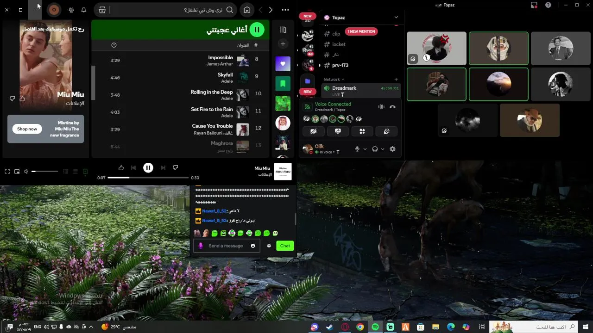Open Spotify Home via house icon

click(247, 10)
